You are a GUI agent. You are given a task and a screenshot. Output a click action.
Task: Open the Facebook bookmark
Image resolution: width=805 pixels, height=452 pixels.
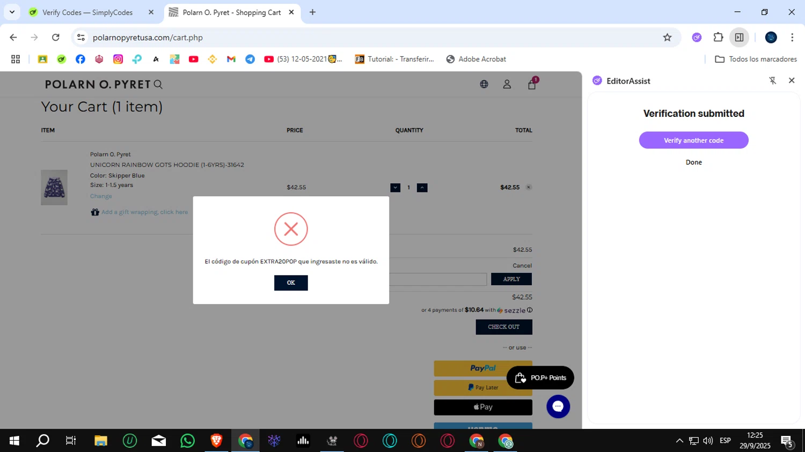(x=80, y=59)
